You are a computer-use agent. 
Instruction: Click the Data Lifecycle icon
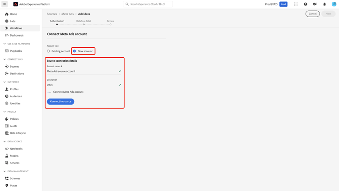pos(7,133)
